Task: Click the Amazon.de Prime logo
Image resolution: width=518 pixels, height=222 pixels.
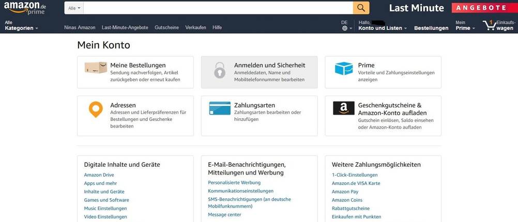Action: click(25, 8)
